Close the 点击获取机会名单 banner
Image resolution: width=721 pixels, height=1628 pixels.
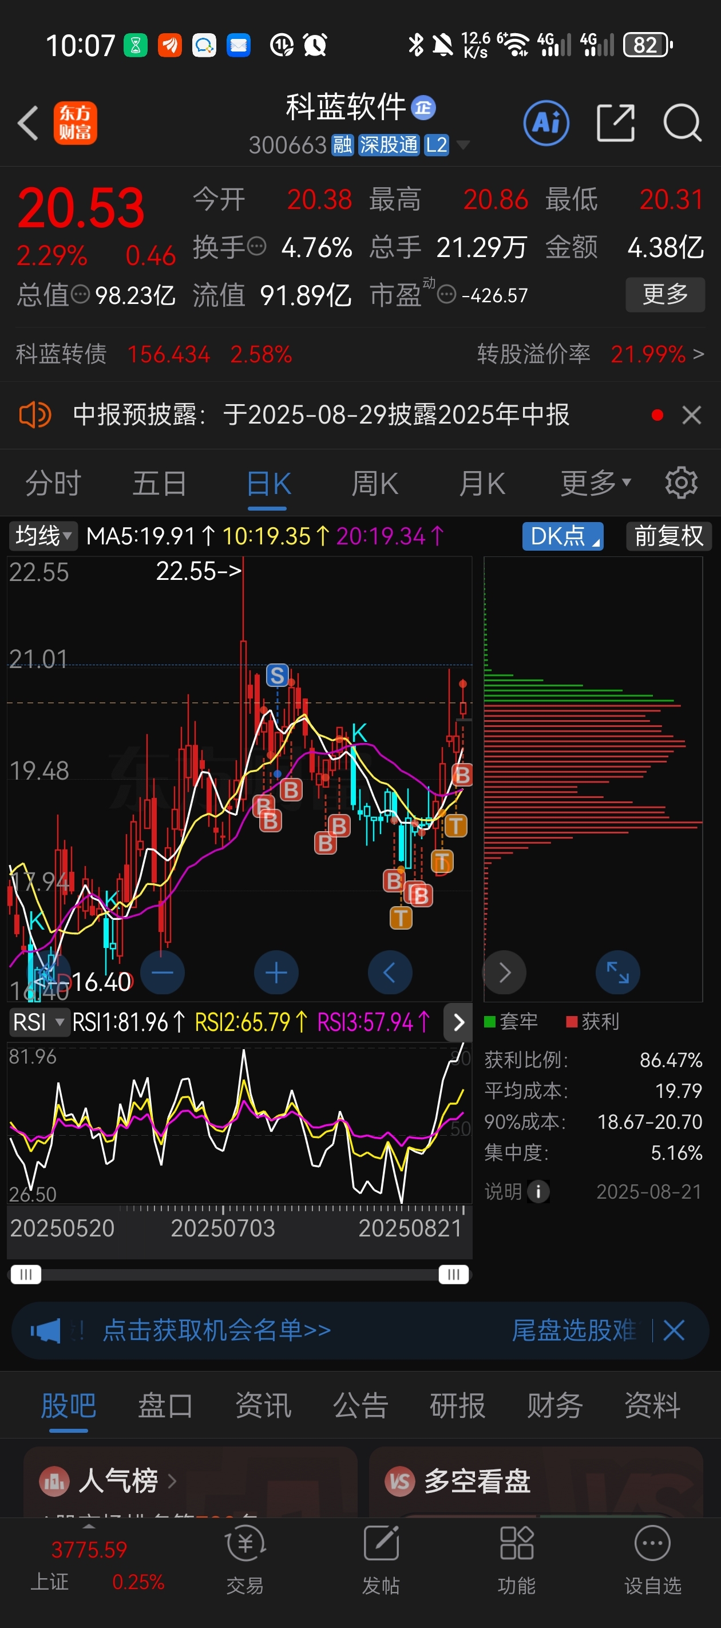click(674, 1330)
